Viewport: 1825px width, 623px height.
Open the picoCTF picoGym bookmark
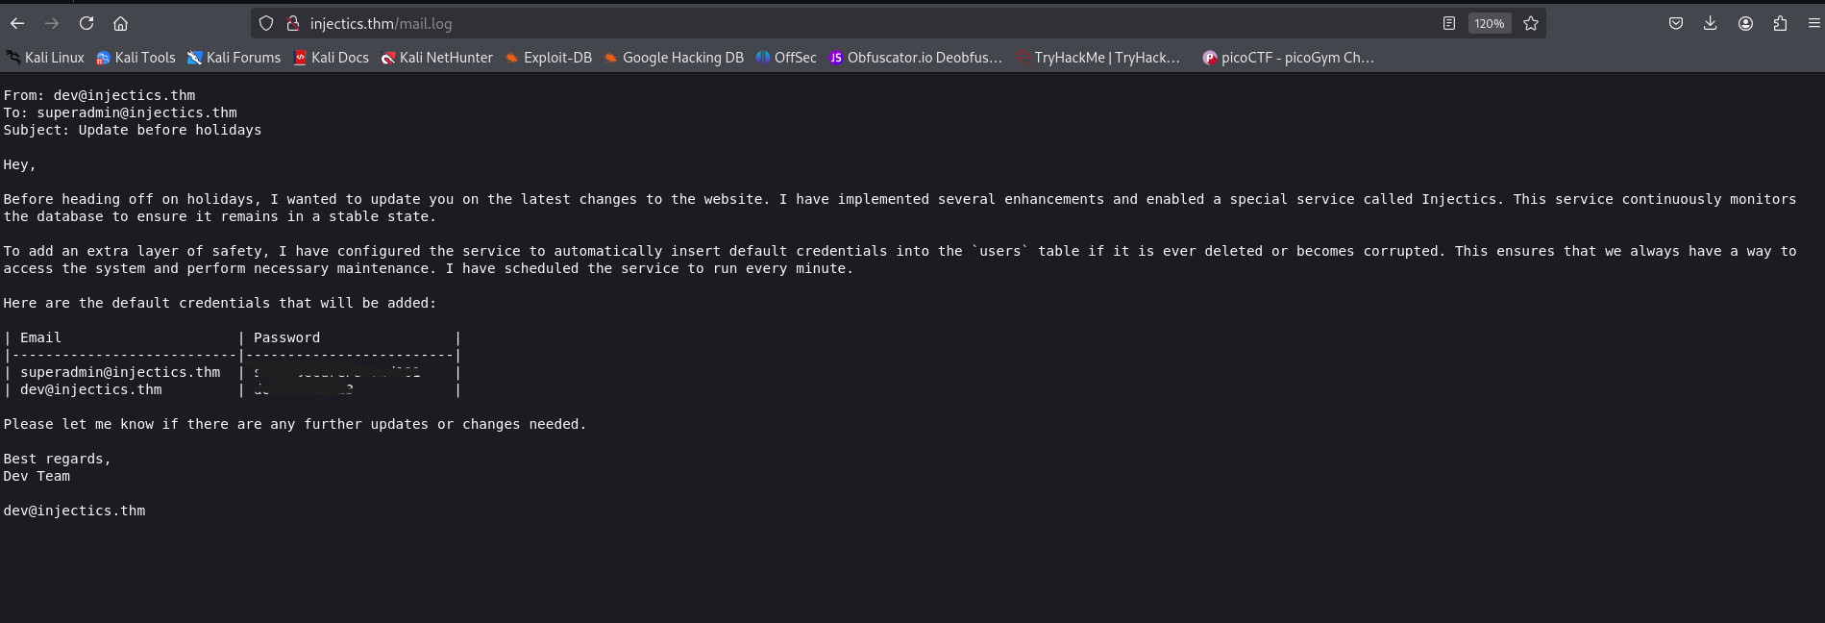click(x=1288, y=58)
